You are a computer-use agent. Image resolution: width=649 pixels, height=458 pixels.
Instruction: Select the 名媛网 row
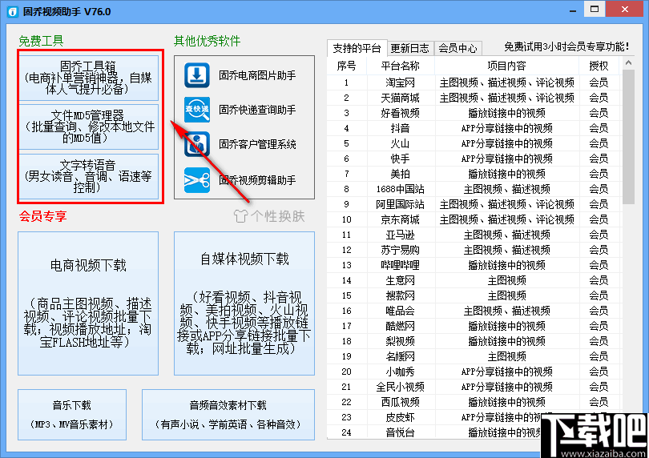click(474, 356)
